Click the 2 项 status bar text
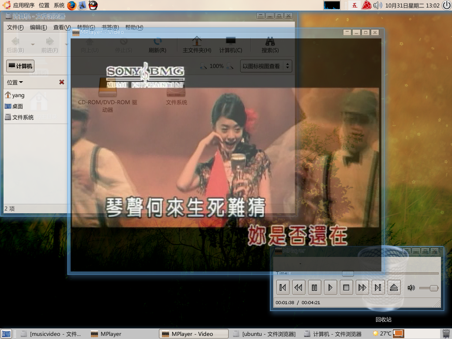Image resolution: width=452 pixels, height=339 pixels. point(10,209)
